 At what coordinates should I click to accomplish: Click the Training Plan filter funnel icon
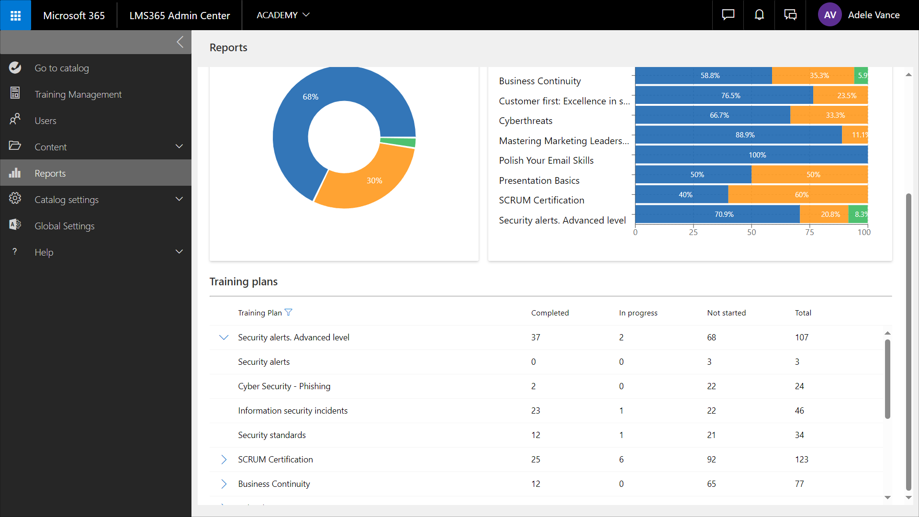(x=288, y=313)
